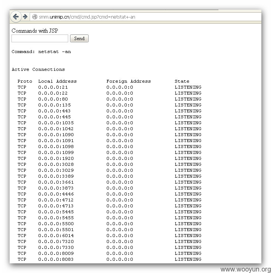This screenshot has width=271, height=273.
Task: Select local address 0.0.0.0:3389
Action: (56, 176)
